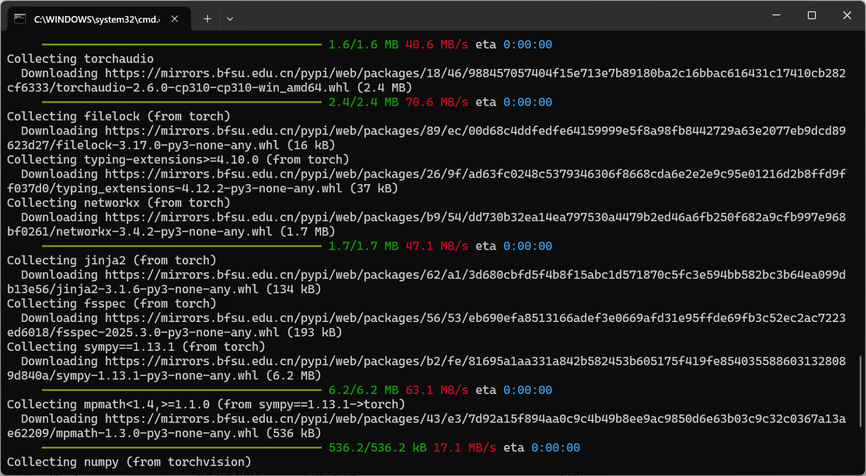Select the cmd.exe terminal tab

99,19
